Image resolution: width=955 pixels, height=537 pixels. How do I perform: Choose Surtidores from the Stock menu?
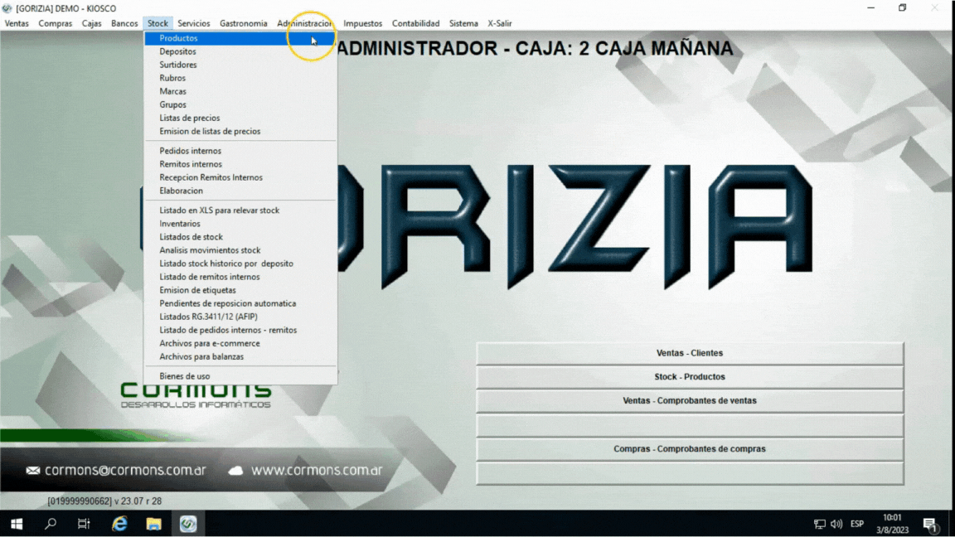point(240,65)
